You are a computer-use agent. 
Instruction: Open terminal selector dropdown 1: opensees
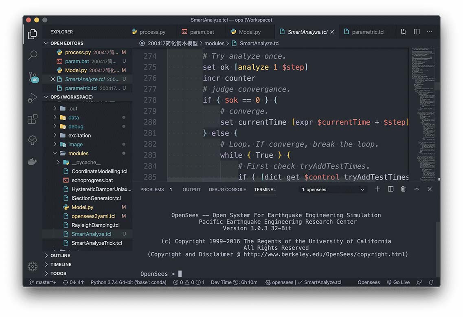(333, 189)
